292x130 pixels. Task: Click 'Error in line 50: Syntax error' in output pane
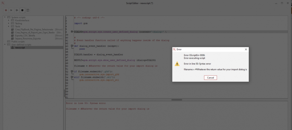(x=86, y=103)
